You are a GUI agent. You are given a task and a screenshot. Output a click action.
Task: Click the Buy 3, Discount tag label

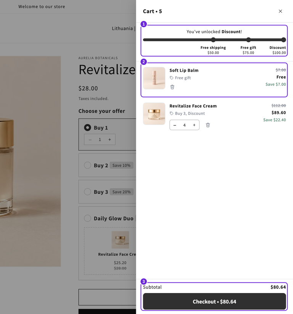point(187,113)
